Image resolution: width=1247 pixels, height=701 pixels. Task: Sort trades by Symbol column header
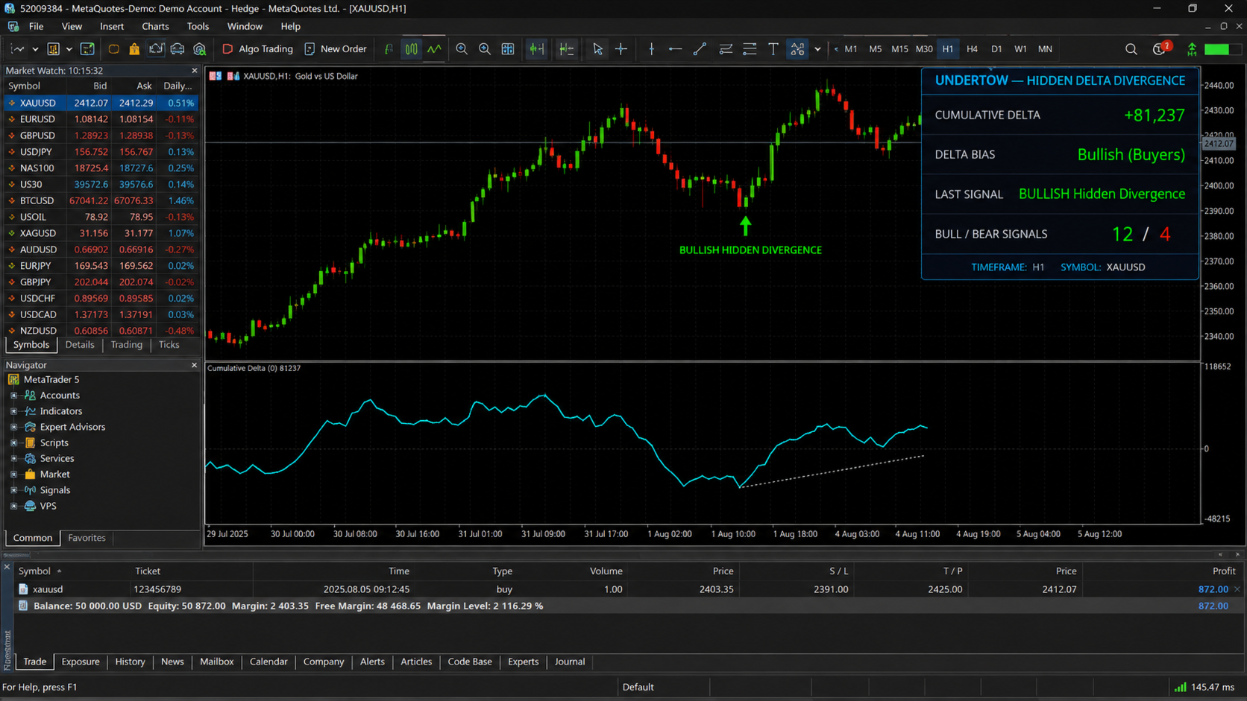[x=34, y=571]
